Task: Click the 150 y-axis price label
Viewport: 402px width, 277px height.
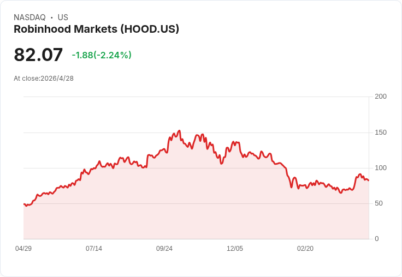Action: pos(381,133)
